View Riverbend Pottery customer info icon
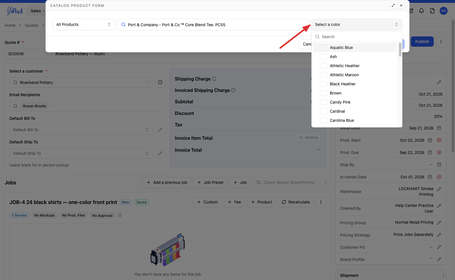The height and width of the screenshot is (280, 455). pos(160,82)
